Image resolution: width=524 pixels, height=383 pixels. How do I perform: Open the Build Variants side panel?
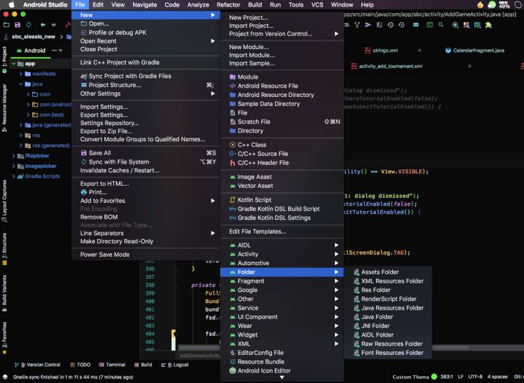click(x=5, y=293)
